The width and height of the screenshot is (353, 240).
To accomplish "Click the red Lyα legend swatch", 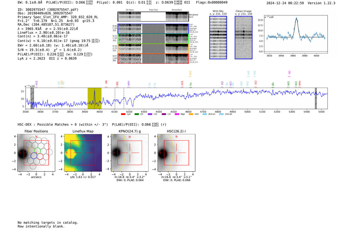I will 123,114.
